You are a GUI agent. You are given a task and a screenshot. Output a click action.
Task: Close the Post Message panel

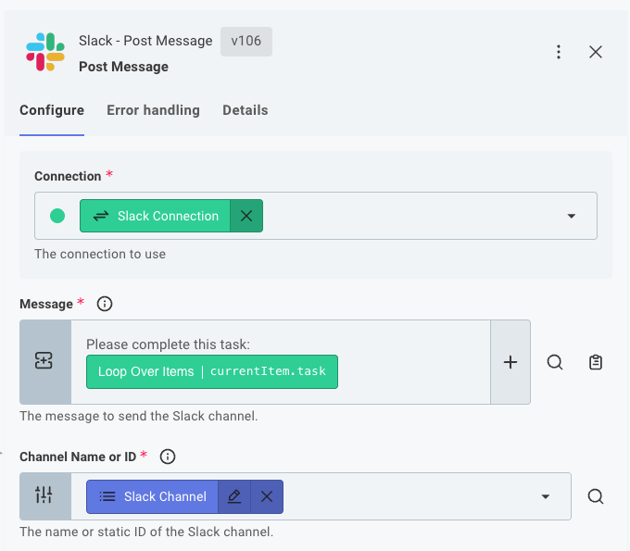click(x=596, y=52)
